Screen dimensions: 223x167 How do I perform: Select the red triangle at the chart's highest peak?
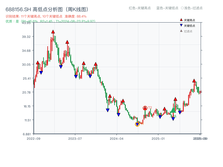(53, 32)
